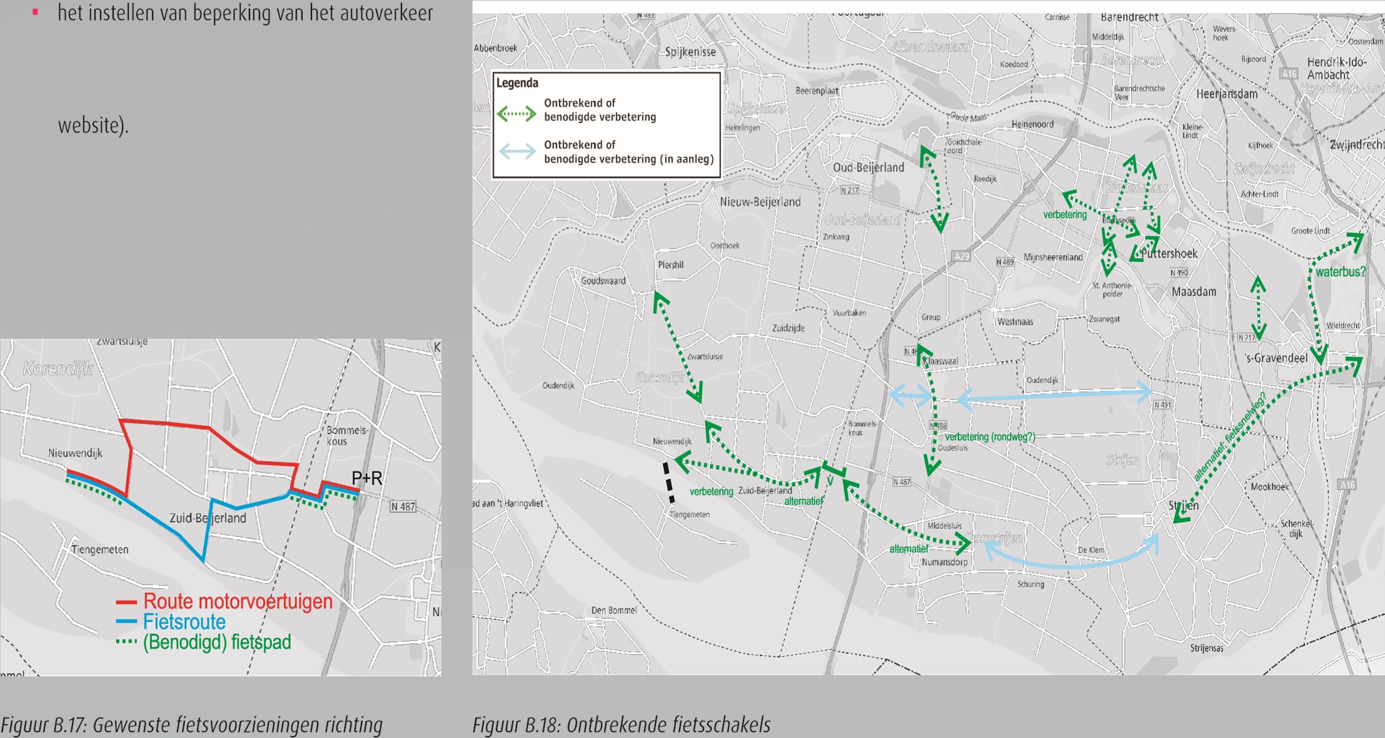Screen dimensions: 1385x738
Task: Click the 's-Gravendeel town label
Action: pyautogui.click(x=1276, y=358)
